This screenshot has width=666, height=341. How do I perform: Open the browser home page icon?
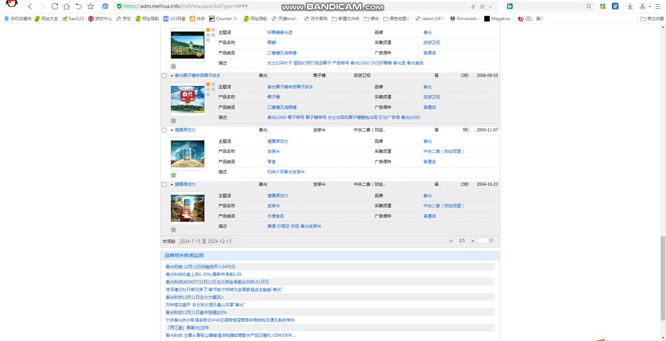pos(67,6)
